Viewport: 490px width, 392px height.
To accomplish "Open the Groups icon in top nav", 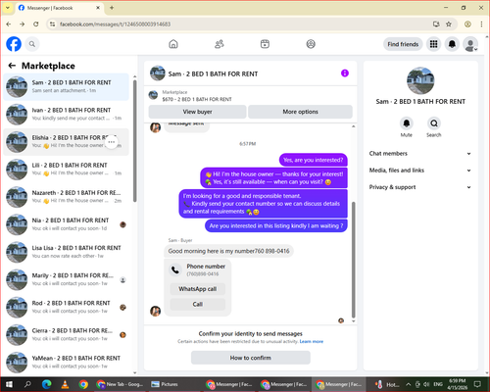I will tap(311, 44).
